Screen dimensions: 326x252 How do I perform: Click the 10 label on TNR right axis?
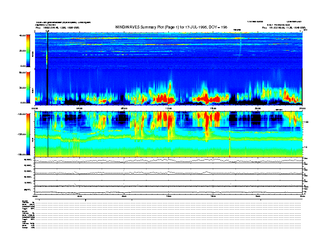[305, 147]
